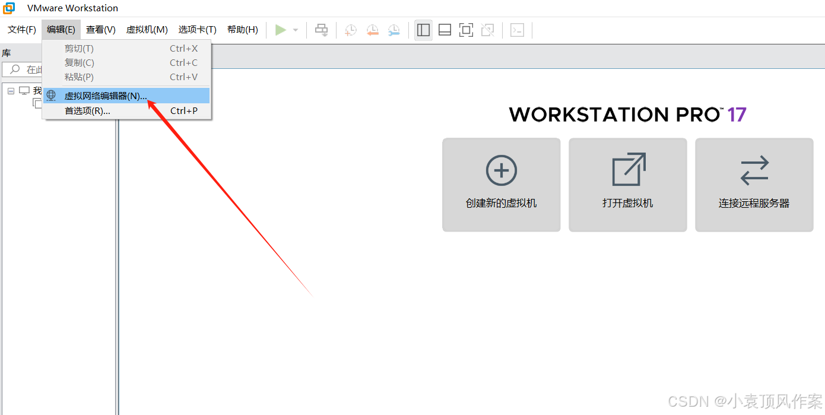This screenshot has height=415, width=825.
Task: Click the take snapshot clock icon
Action: click(x=351, y=30)
